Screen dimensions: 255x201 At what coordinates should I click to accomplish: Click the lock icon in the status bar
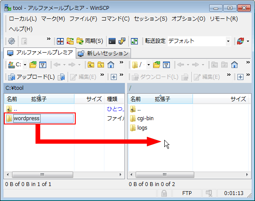164,193
